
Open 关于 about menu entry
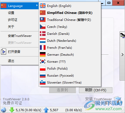point(20,27)
